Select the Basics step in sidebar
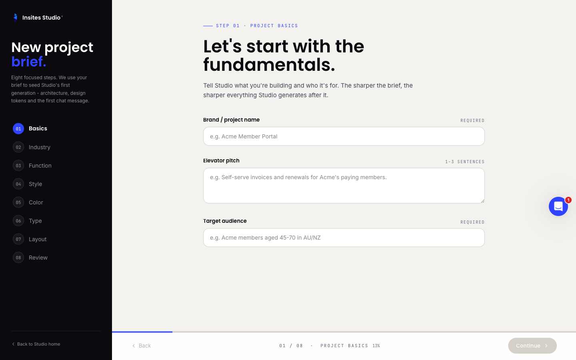 56,129
